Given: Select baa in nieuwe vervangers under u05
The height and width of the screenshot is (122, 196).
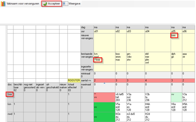Looking at the screenshot, I should (173, 36).
